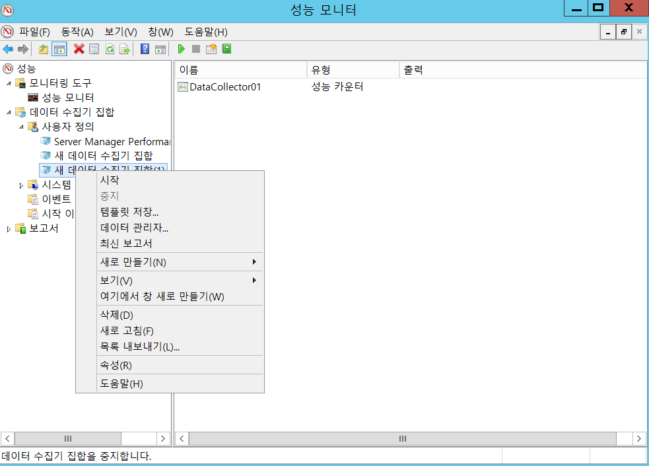This screenshot has width=649, height=466.
Task: Click the Forward arrow toolbar icon
Action: [x=23, y=50]
